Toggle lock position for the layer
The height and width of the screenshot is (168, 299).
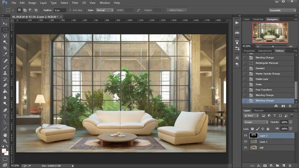coord(263,129)
